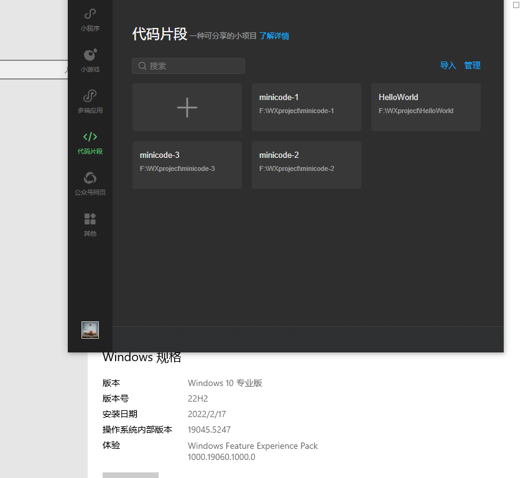The image size is (523, 478).
Task: Click the F:\WXproject\minicode-2 path text
Action: click(x=297, y=168)
